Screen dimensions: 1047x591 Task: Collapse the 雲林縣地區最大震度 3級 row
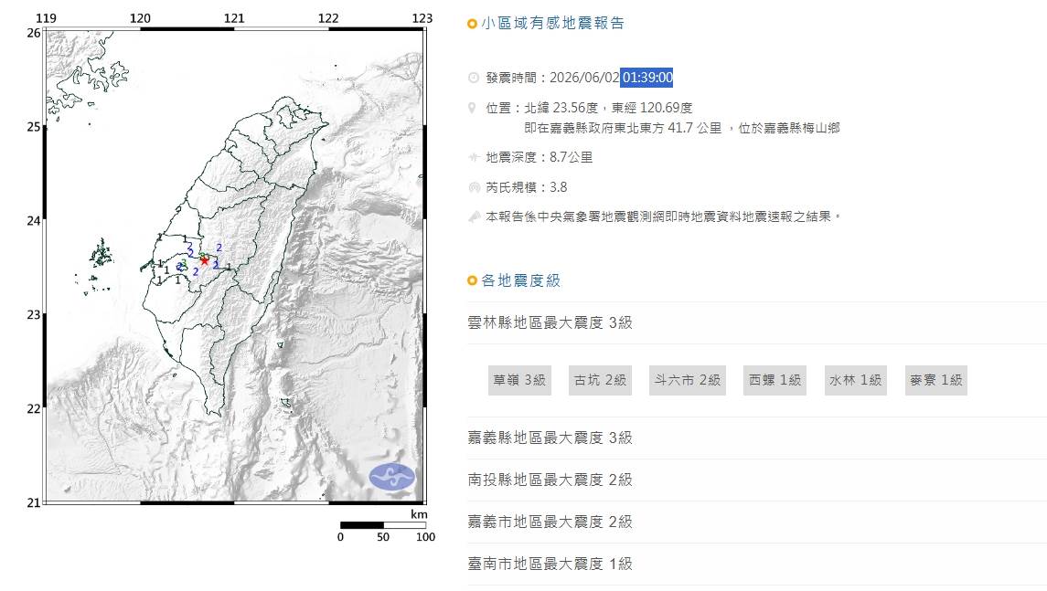click(757, 322)
